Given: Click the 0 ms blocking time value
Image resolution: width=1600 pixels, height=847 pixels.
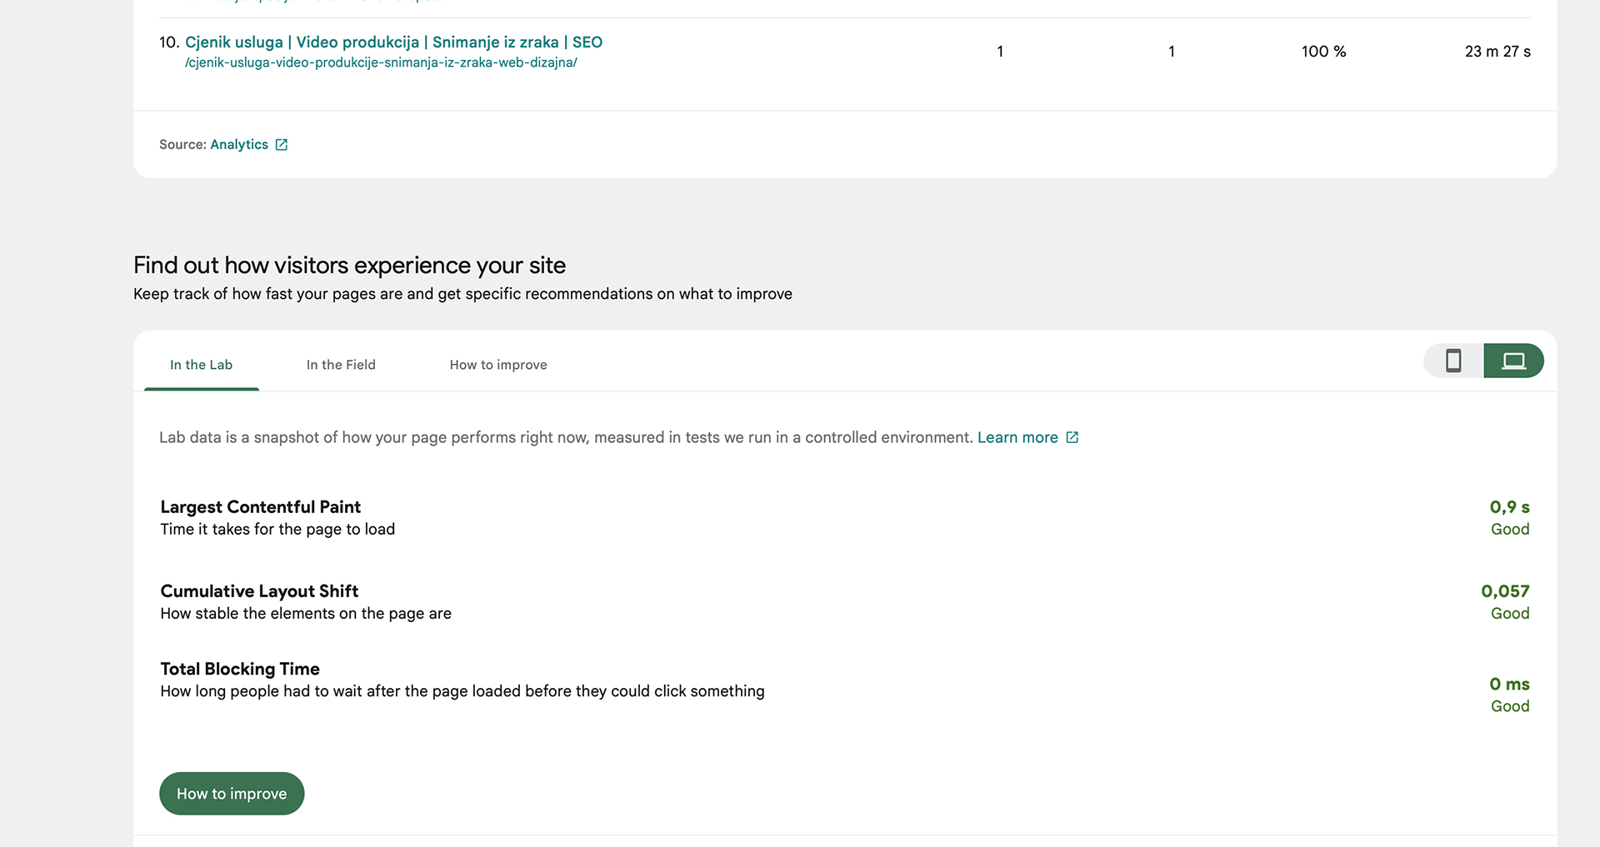Looking at the screenshot, I should coord(1509,684).
